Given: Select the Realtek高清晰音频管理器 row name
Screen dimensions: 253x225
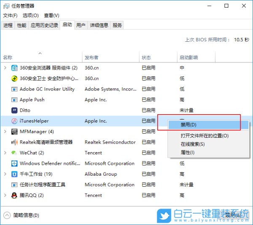Looking at the screenshot, I should pos(46,142).
